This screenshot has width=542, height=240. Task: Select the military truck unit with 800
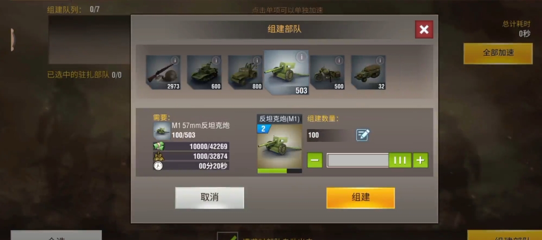coord(245,72)
